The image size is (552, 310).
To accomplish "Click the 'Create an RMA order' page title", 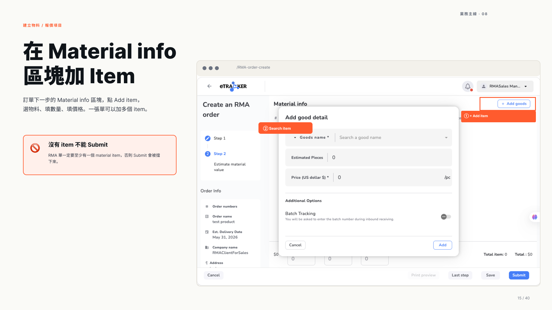I will pos(226,110).
